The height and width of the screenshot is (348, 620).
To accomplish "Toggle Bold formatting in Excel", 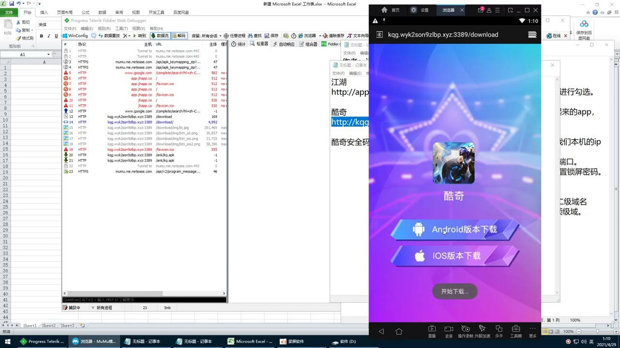I will coord(42,36).
